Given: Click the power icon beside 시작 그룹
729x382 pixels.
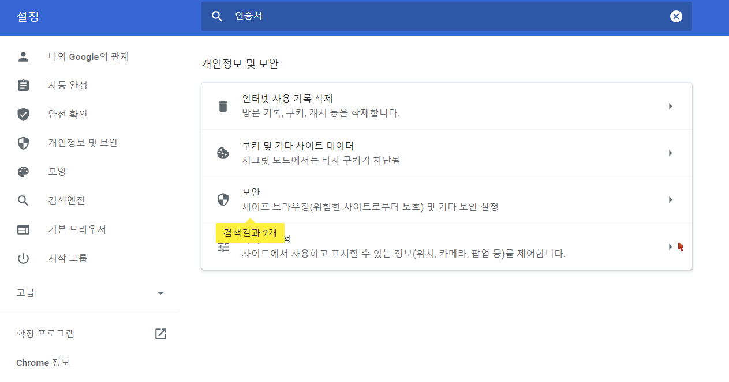Looking at the screenshot, I should click(23, 258).
